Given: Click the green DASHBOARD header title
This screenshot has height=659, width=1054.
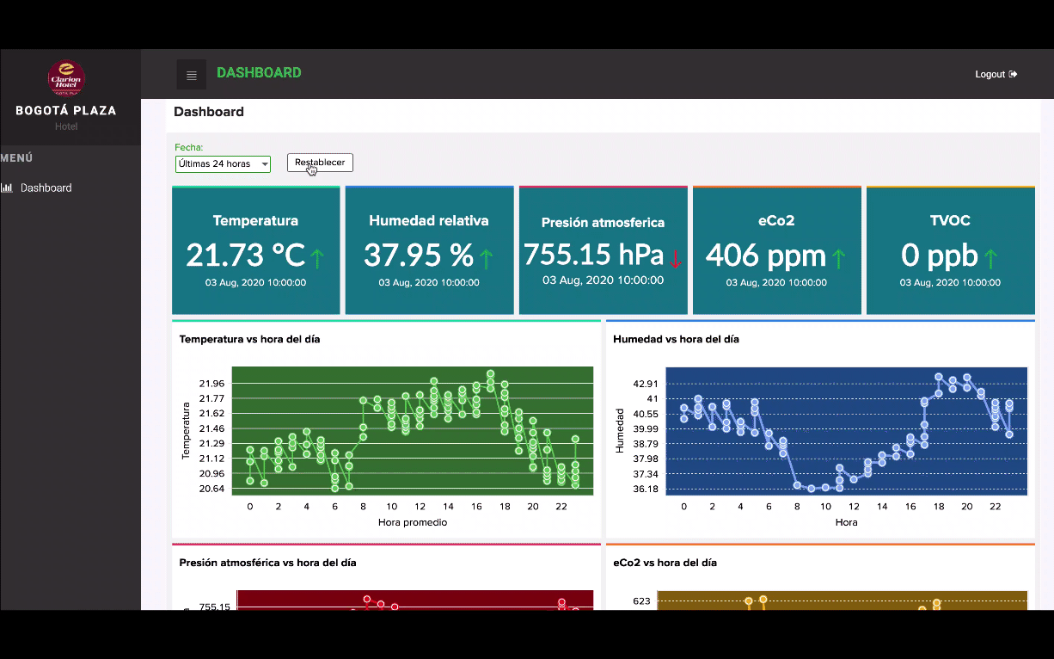Looking at the screenshot, I should (x=259, y=73).
